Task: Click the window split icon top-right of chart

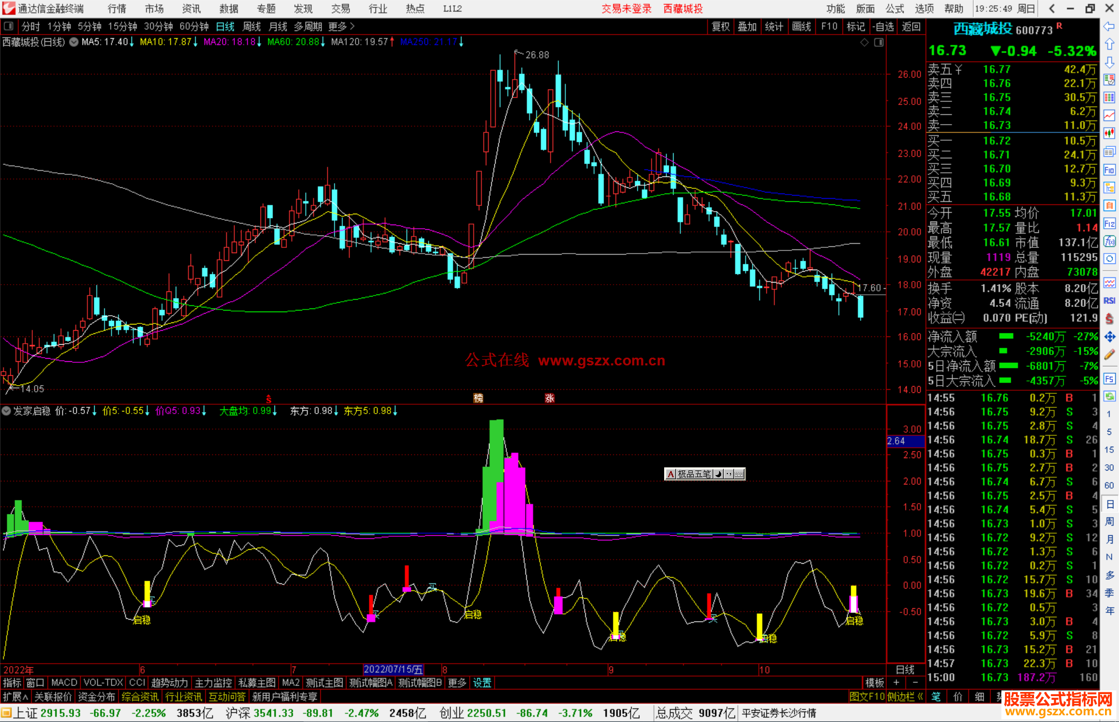Action: click(879, 42)
